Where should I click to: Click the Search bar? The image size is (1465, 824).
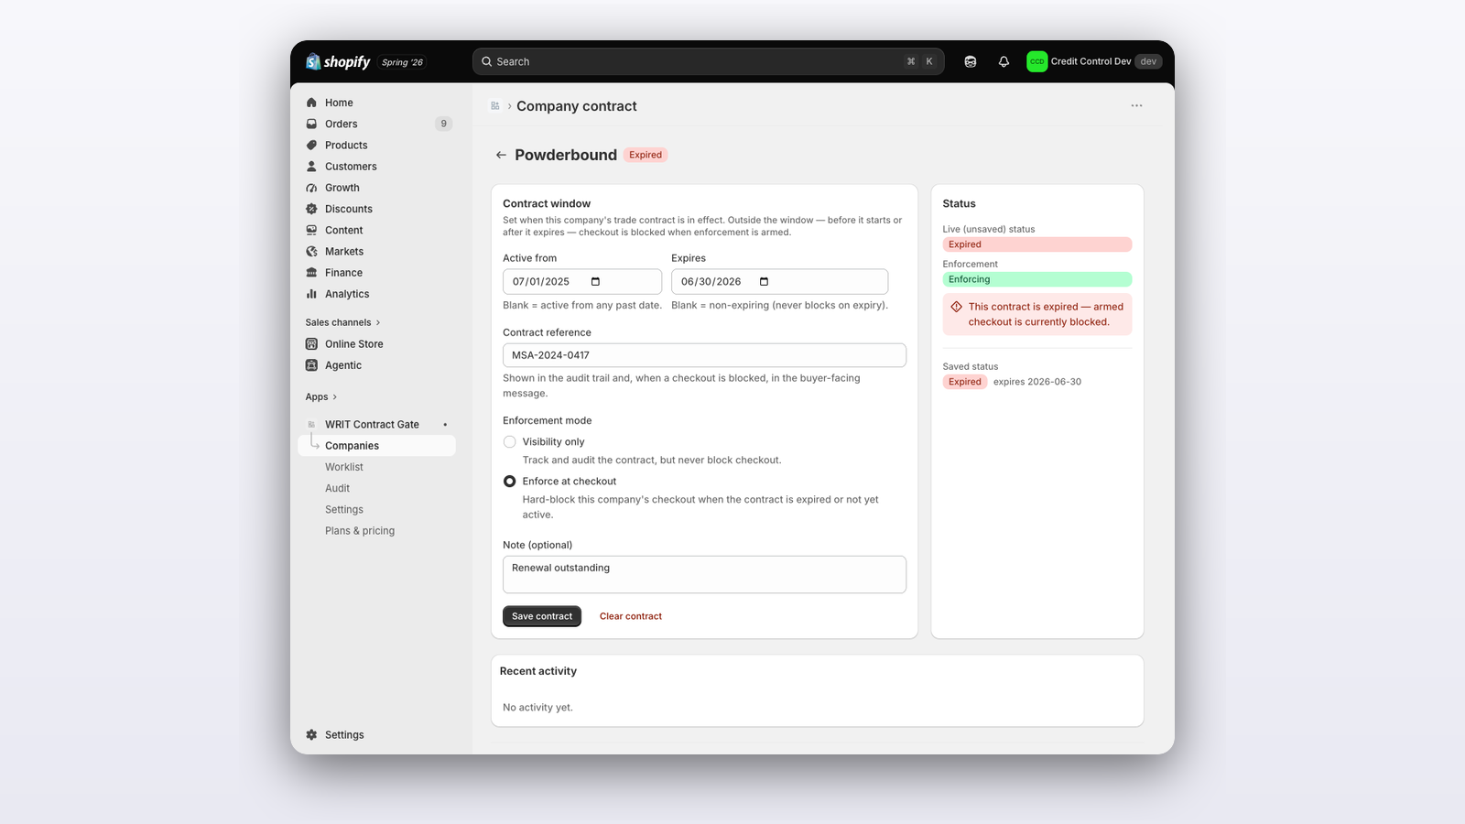[x=709, y=61]
